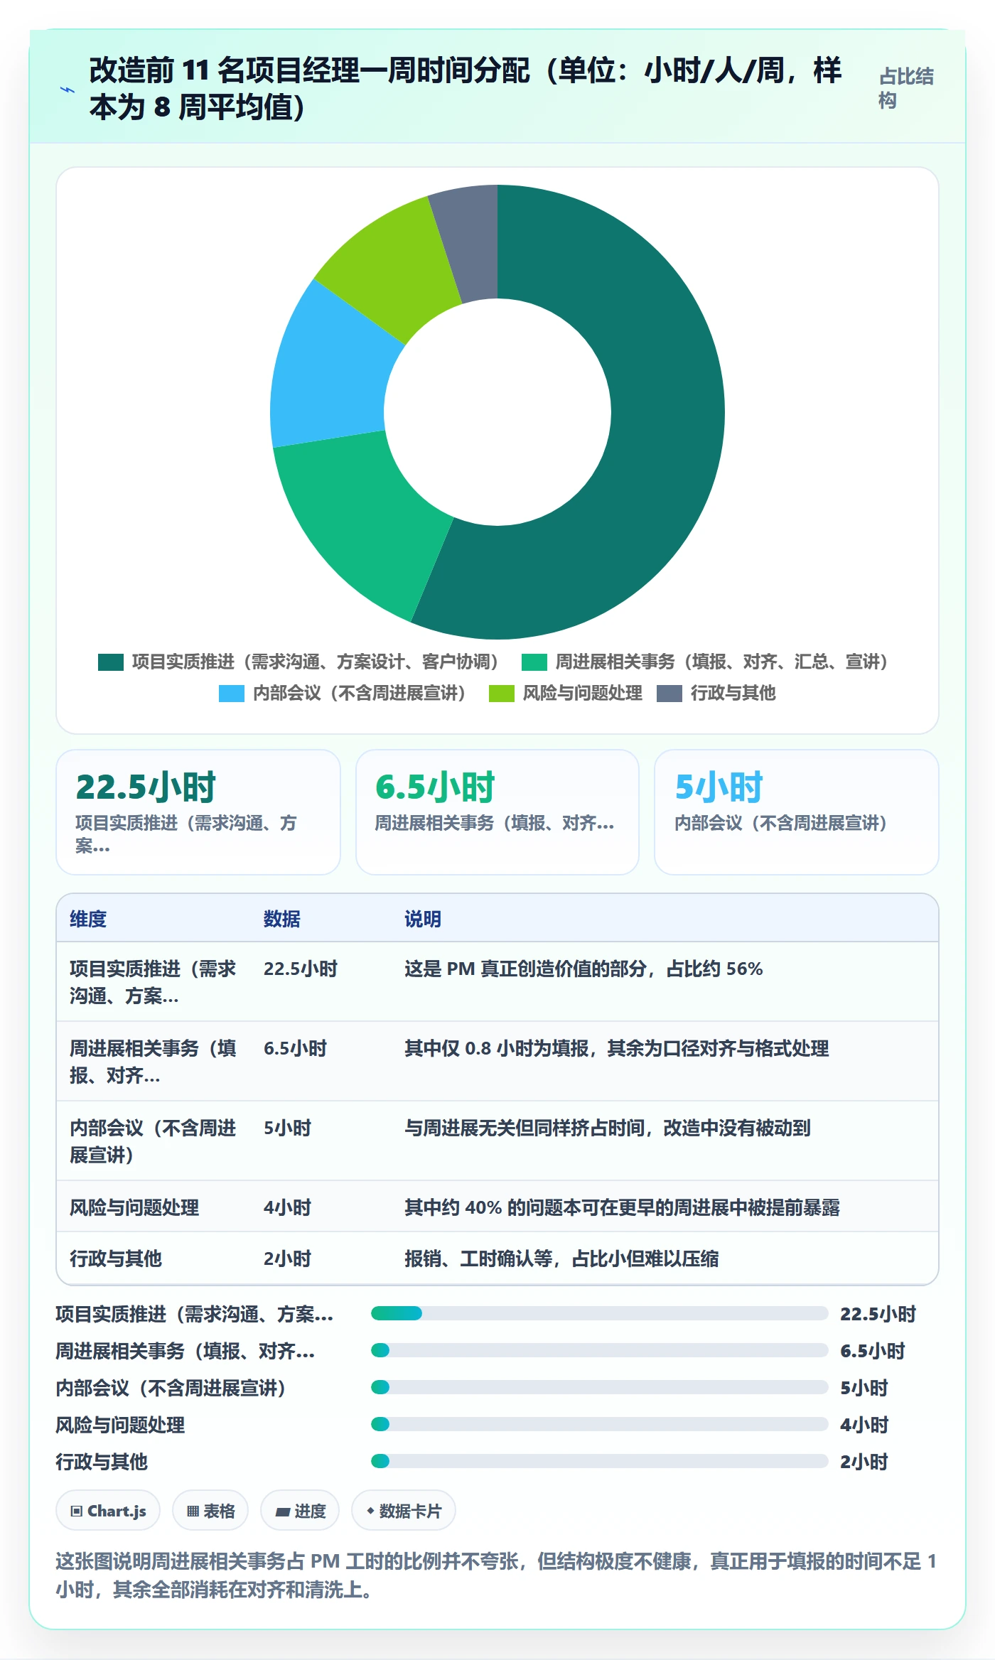Click the 数据卡片 tag chip
The image size is (995, 1660).
[x=404, y=1511]
